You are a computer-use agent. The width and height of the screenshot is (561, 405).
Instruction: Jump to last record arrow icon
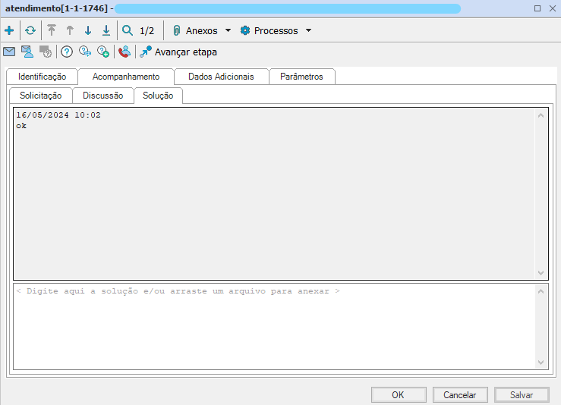(x=106, y=31)
